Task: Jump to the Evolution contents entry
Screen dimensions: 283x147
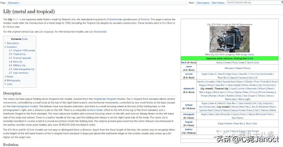Action: pyautogui.click(x=12, y=47)
